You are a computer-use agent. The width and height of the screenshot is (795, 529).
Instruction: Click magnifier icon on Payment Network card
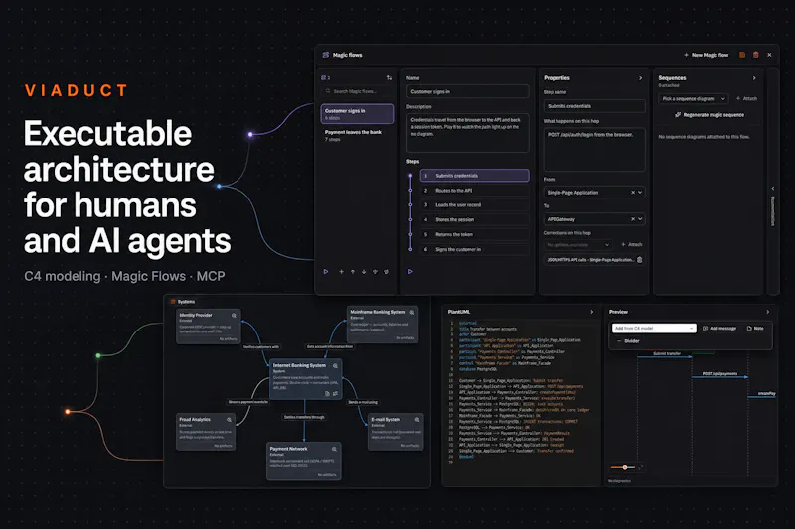pyautogui.click(x=334, y=449)
